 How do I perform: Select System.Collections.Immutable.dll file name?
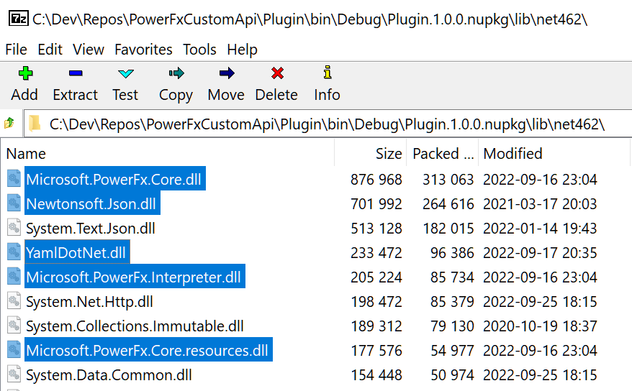click(x=135, y=326)
